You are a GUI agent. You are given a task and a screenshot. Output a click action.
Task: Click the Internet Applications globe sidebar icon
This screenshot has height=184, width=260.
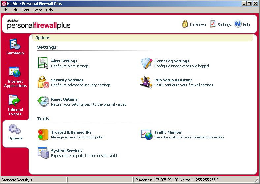click(15, 72)
